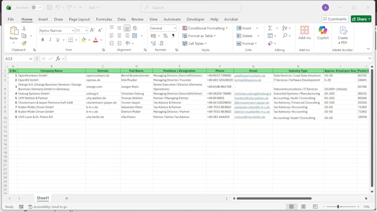Open the Comments pane button
377x212 pixels.
point(335,19)
